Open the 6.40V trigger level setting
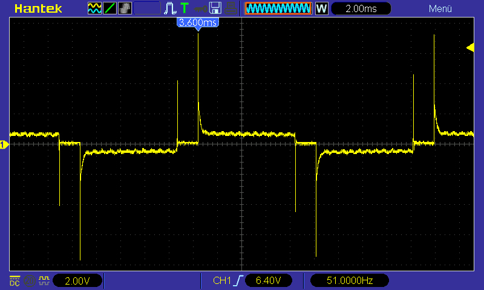The image size is (484, 290). 268,280
